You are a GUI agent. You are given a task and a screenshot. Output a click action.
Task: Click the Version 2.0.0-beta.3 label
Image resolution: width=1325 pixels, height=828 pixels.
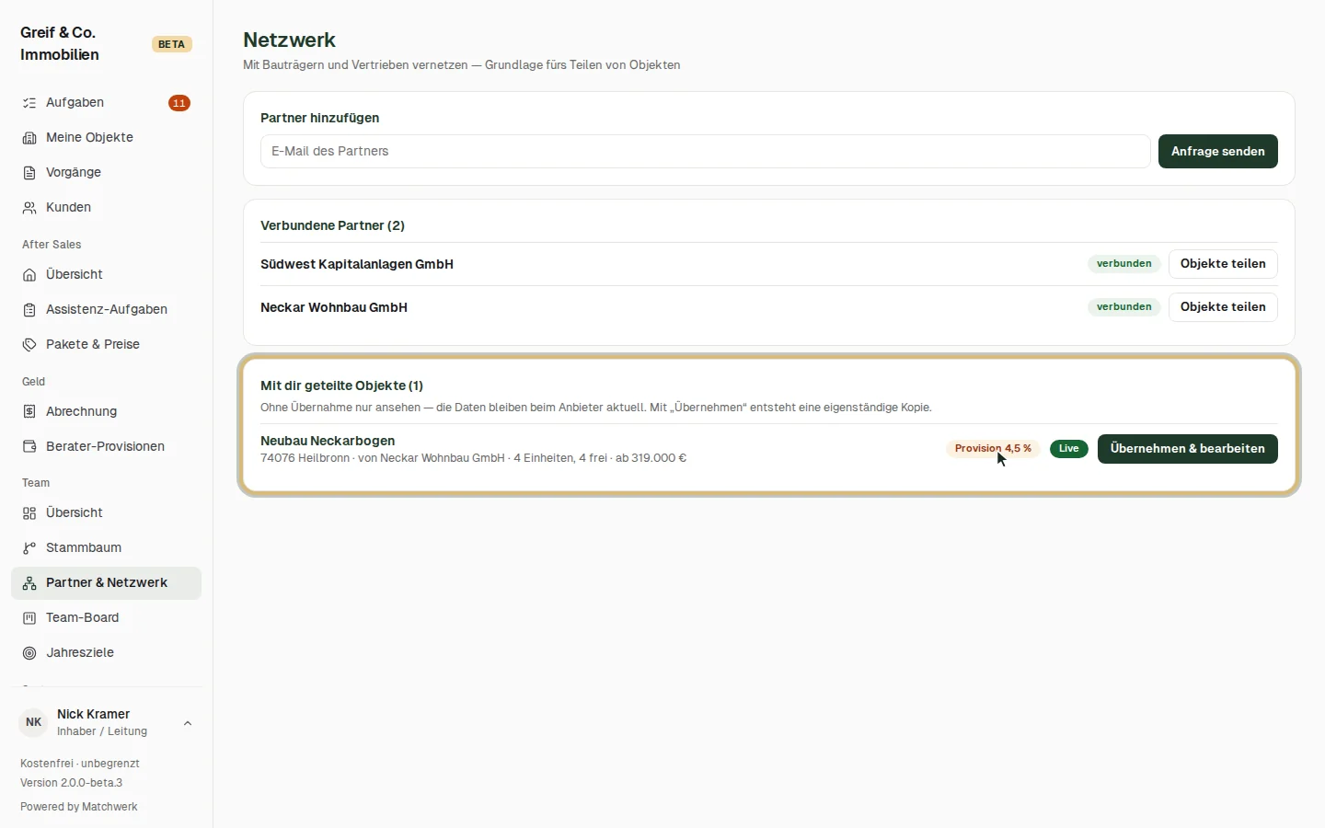(72, 783)
